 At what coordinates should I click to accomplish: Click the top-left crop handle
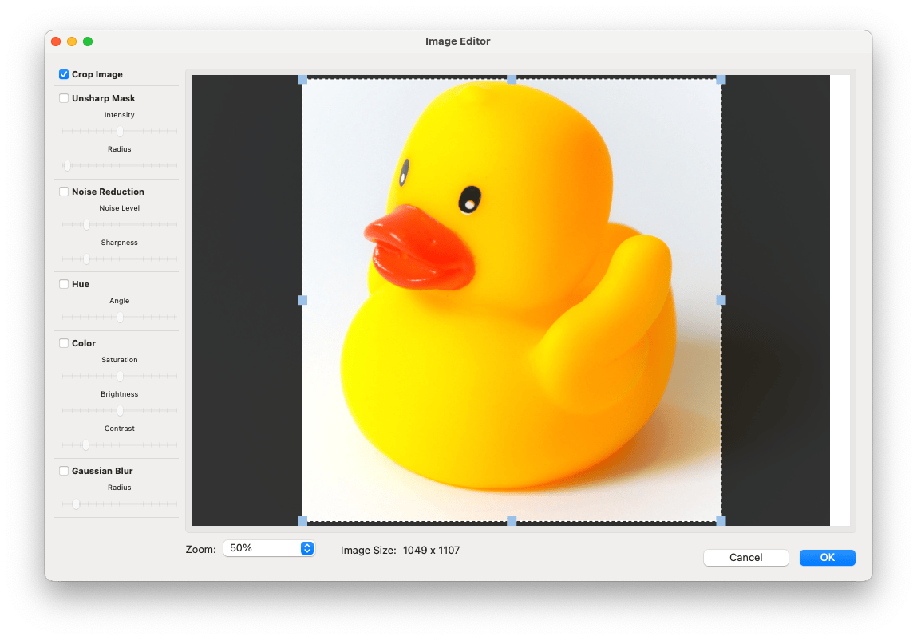point(302,80)
